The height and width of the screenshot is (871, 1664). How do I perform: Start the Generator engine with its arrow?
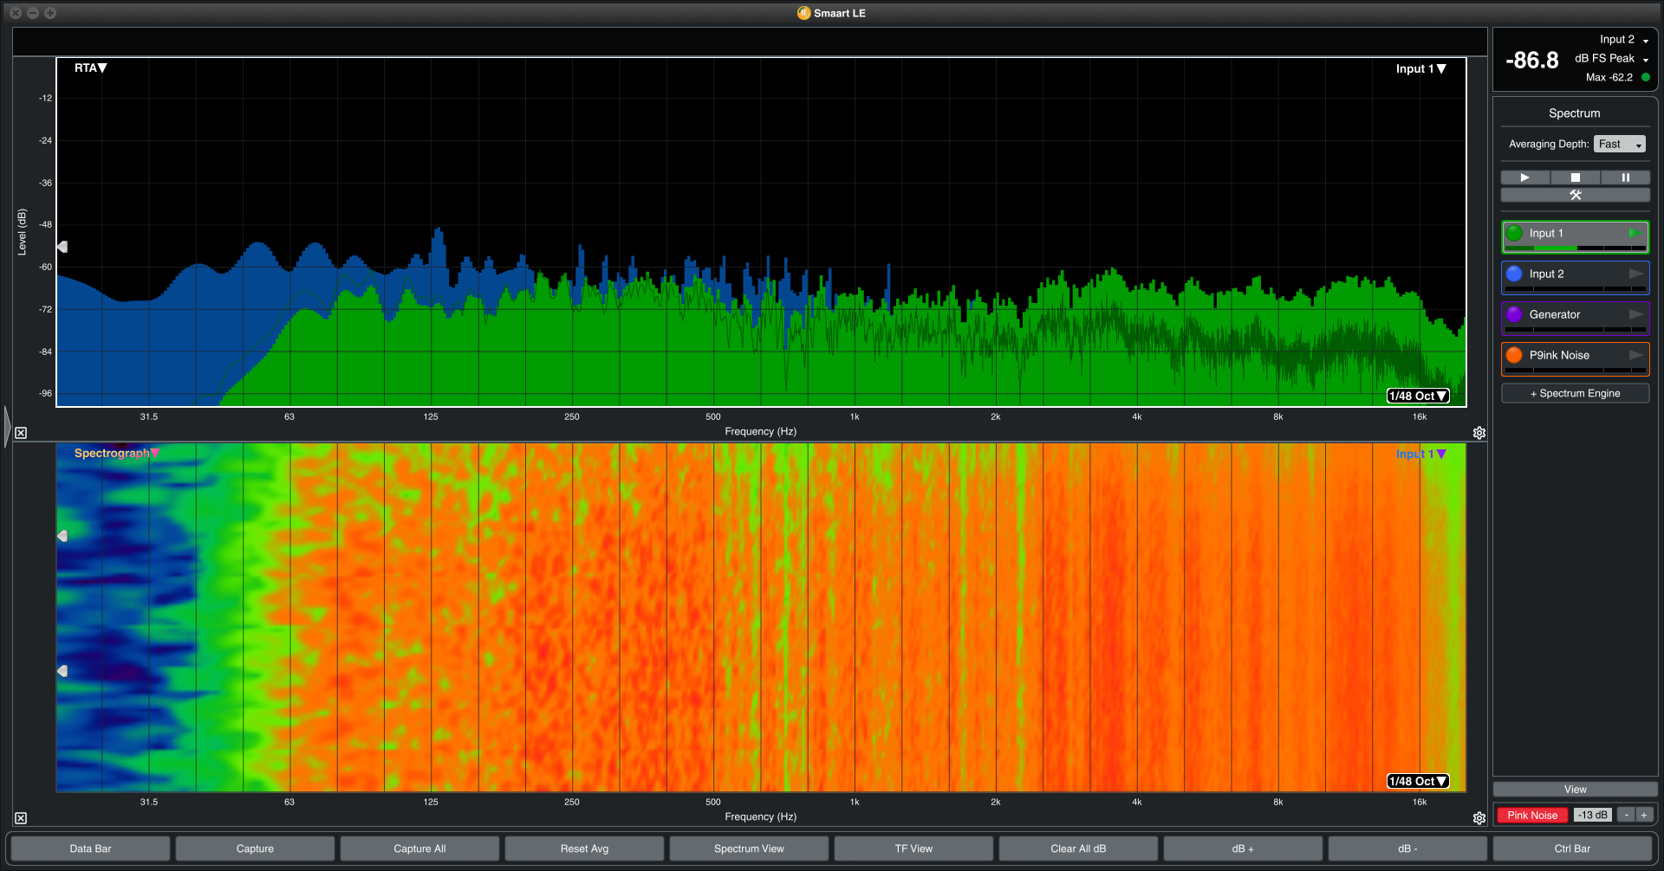(x=1635, y=314)
